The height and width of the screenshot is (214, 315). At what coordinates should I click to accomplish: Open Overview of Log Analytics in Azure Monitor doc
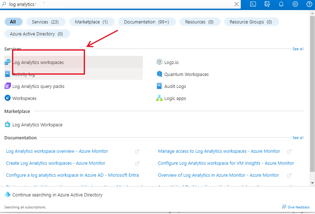pos(218,175)
